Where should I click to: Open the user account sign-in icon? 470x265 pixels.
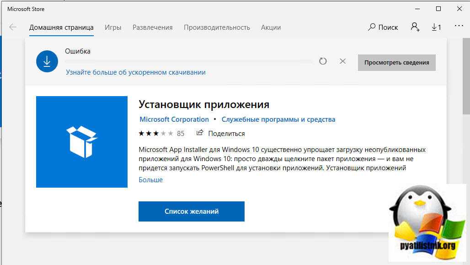click(x=415, y=27)
